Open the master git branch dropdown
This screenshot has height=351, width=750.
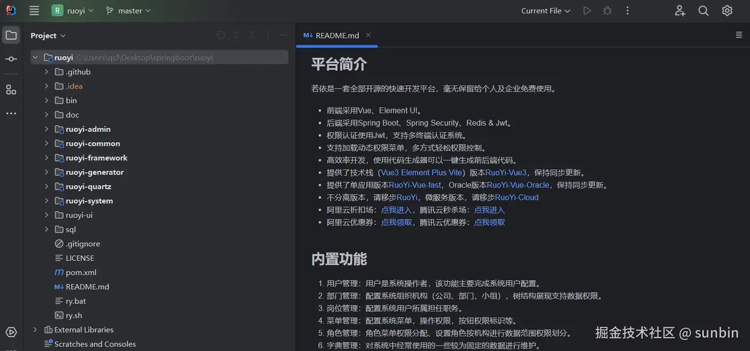point(128,11)
